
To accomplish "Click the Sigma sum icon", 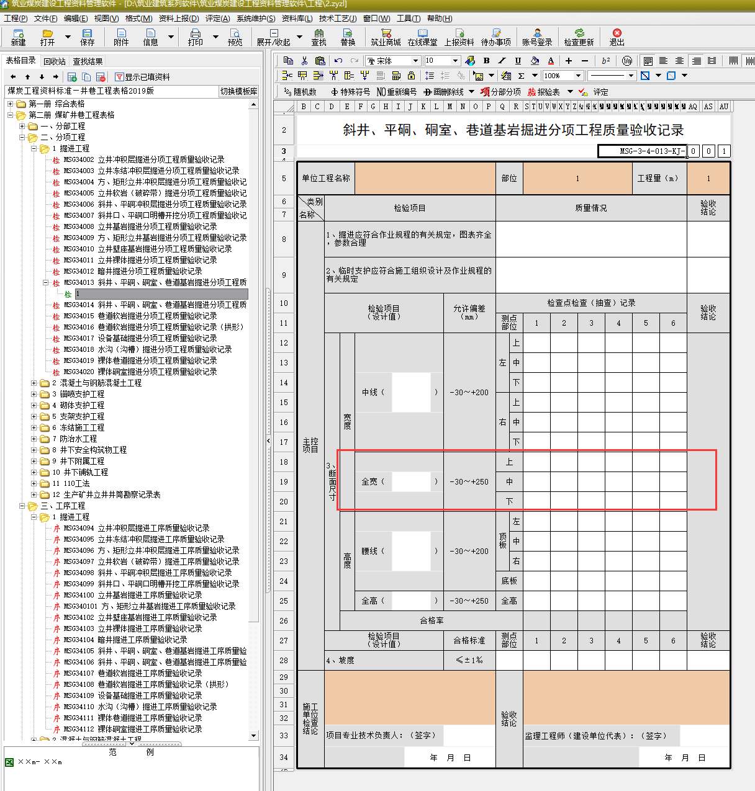I will (x=521, y=76).
